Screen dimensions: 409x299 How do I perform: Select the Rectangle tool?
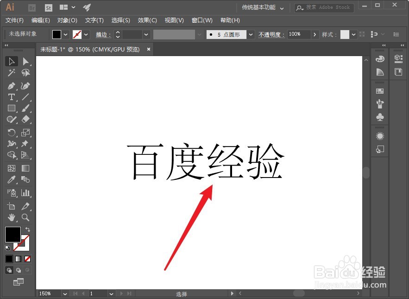coord(12,108)
